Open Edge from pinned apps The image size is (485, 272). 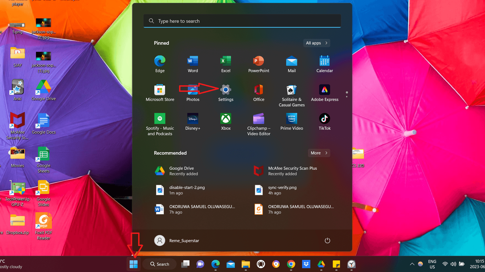(160, 64)
